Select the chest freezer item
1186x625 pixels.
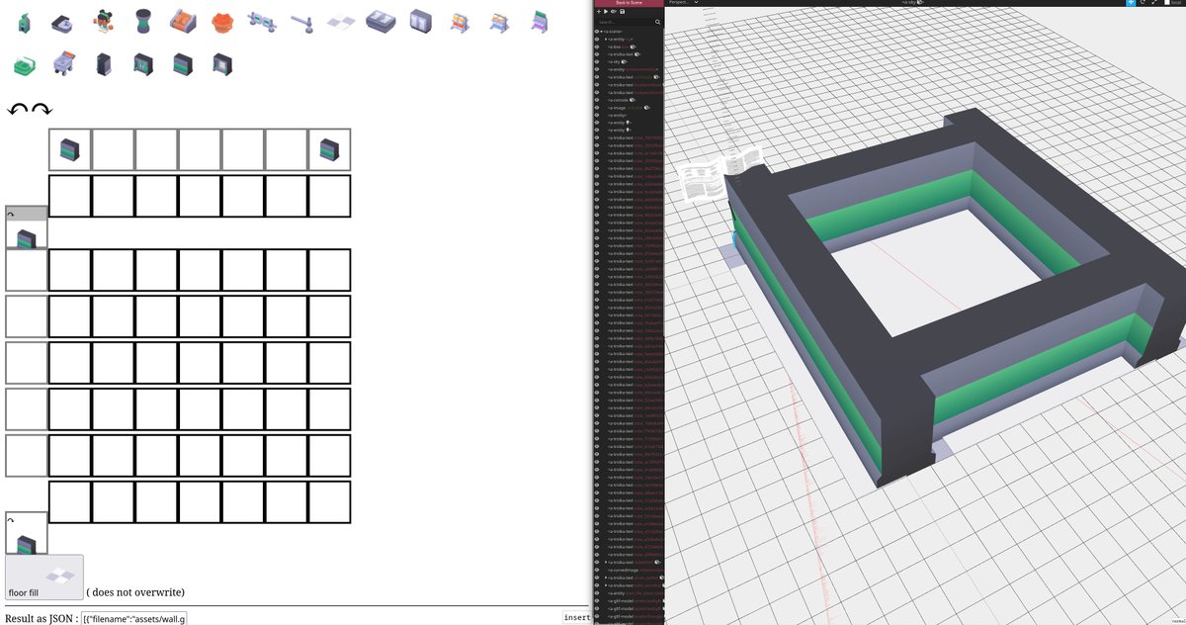pos(381,20)
